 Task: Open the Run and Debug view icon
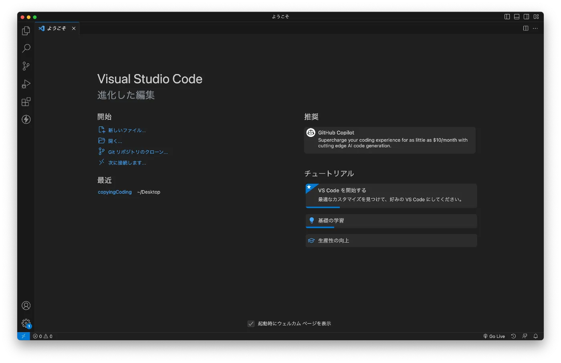26,84
